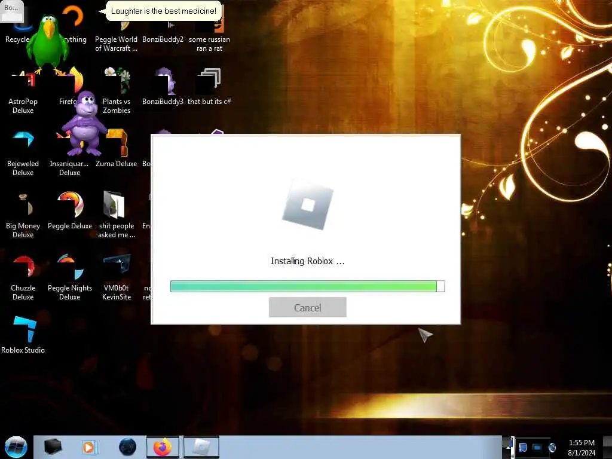The height and width of the screenshot is (459, 612).
Task: Select the BonziBuddy2 desktop icon
Action: click(x=163, y=31)
